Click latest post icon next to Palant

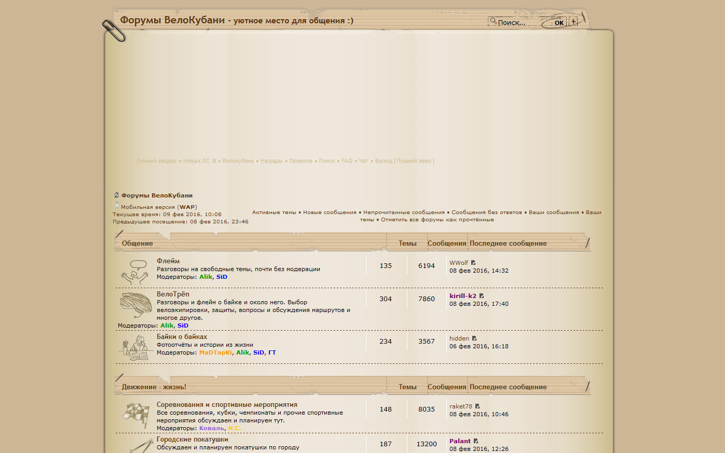click(x=476, y=441)
